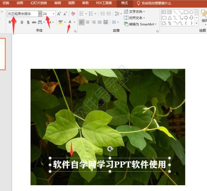Increase list indent level

pyautogui.click(x=109, y=14)
